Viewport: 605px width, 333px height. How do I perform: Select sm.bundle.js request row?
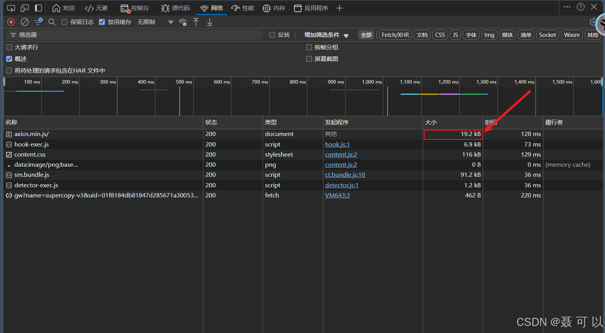coord(303,175)
